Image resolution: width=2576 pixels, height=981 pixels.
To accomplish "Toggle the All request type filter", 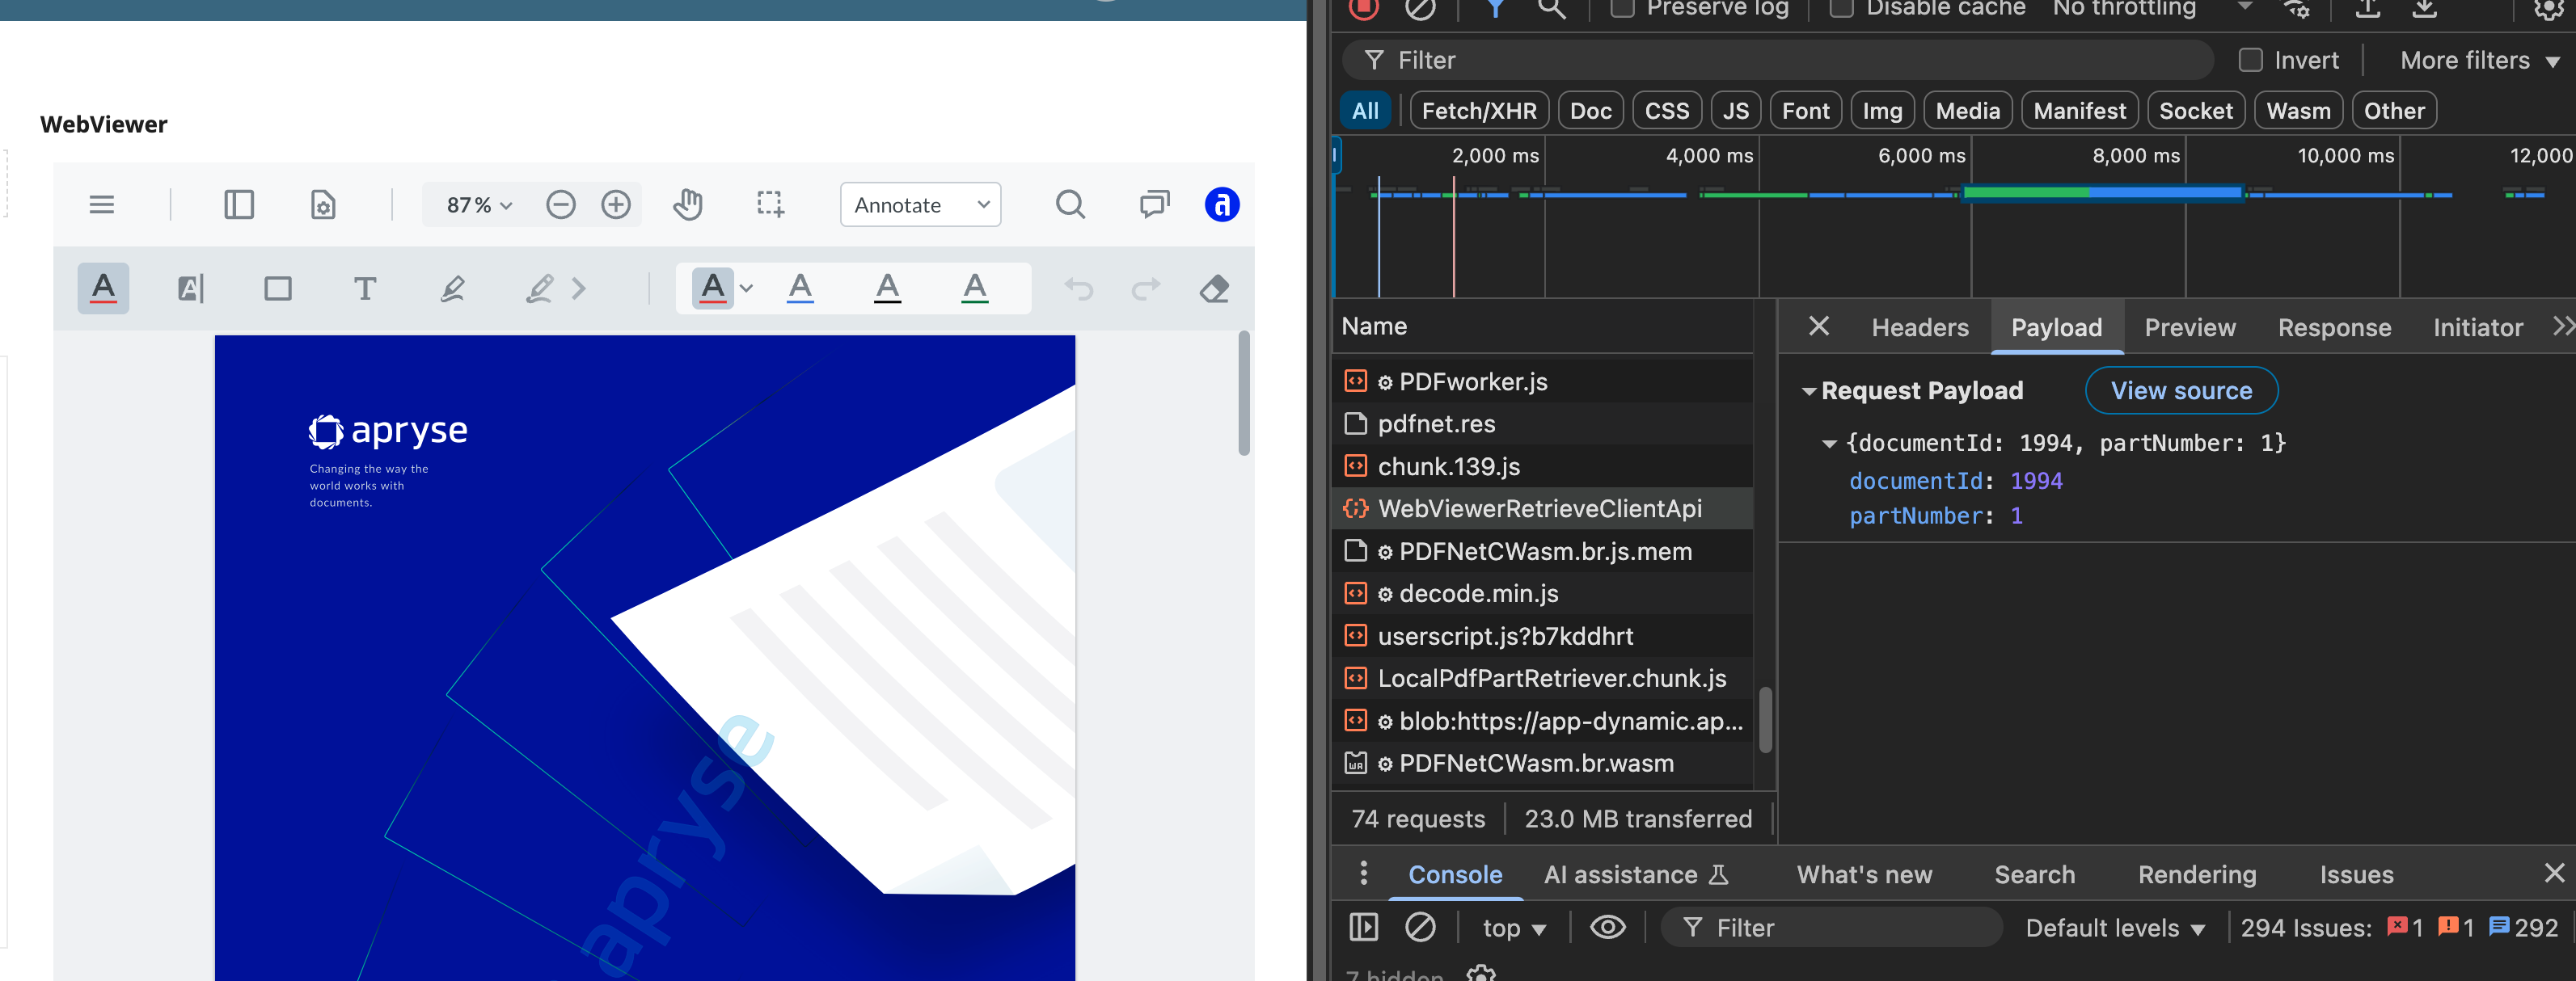I will pyautogui.click(x=1365, y=111).
